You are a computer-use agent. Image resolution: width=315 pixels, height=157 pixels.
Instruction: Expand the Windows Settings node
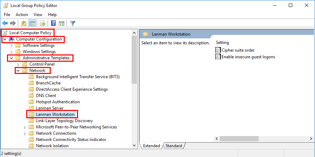pos(12,52)
